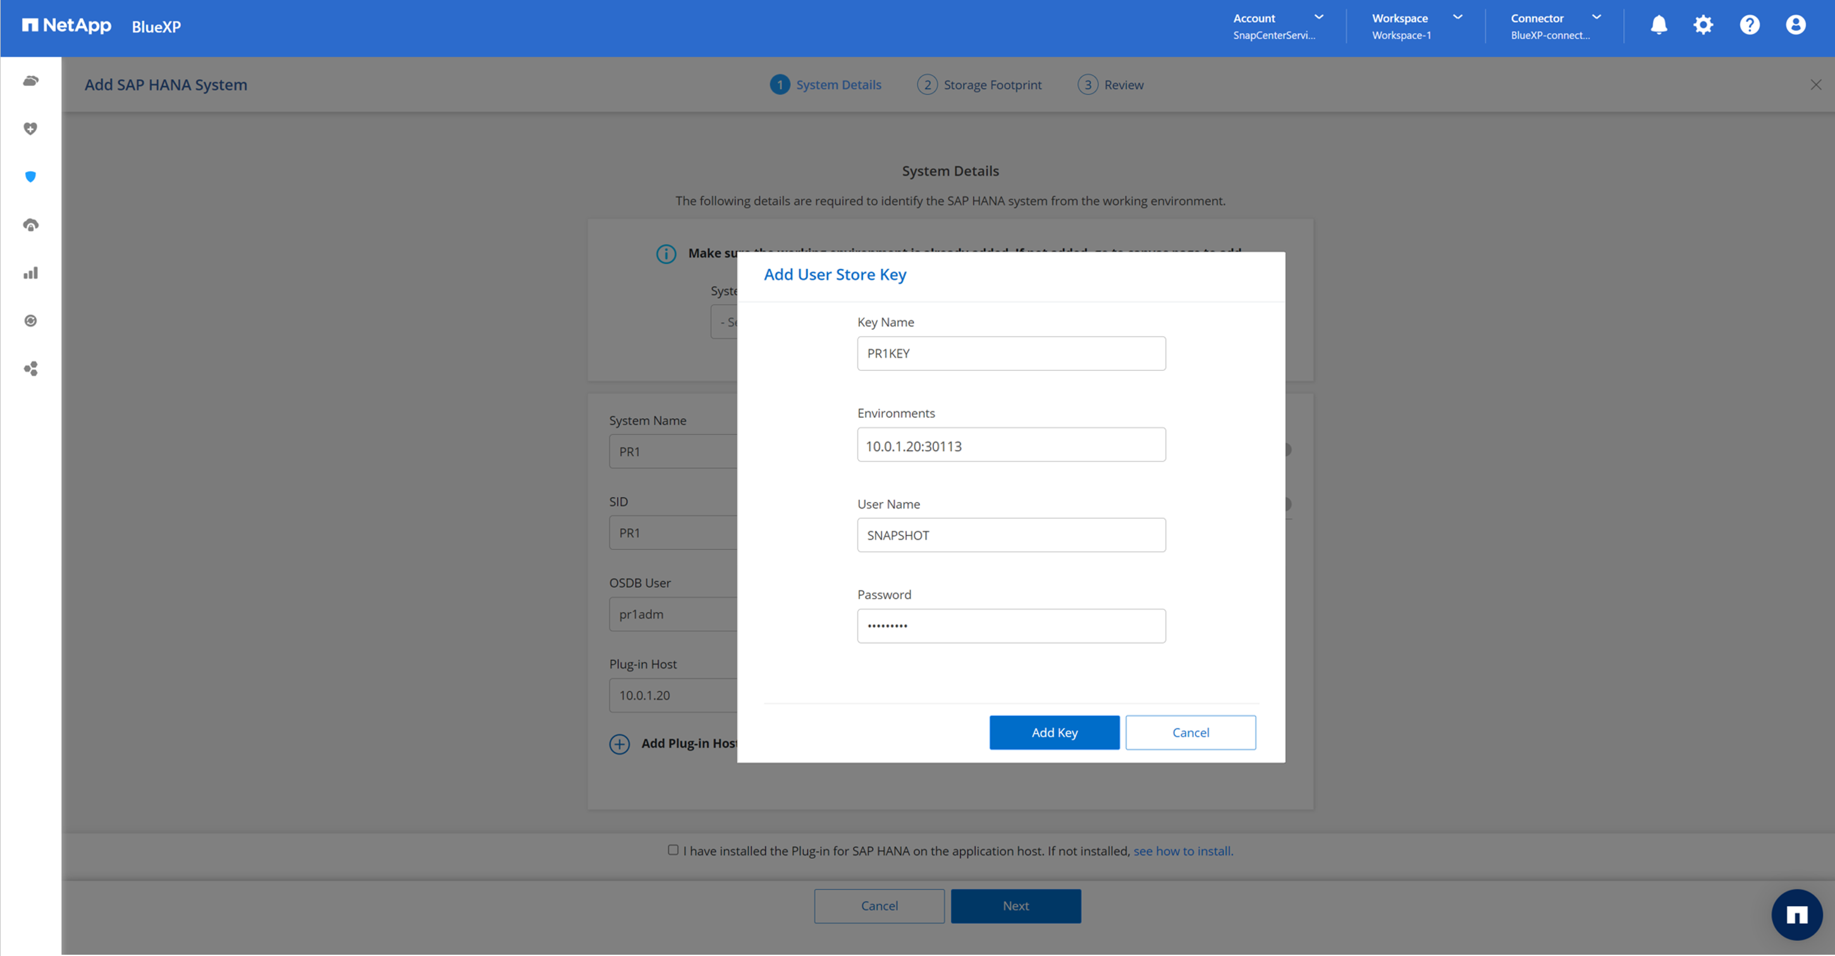Select the protection shield sidebar icon
This screenshot has width=1835, height=956.
pyautogui.click(x=30, y=176)
